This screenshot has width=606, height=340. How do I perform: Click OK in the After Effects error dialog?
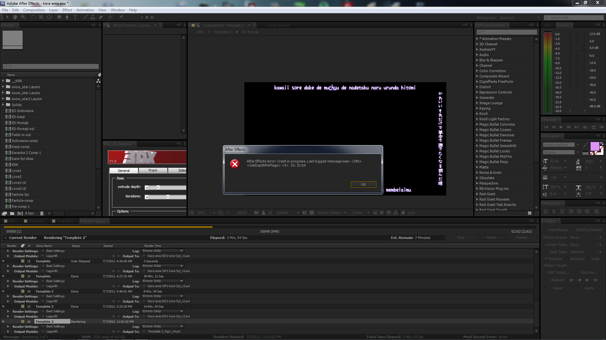pos(363,184)
